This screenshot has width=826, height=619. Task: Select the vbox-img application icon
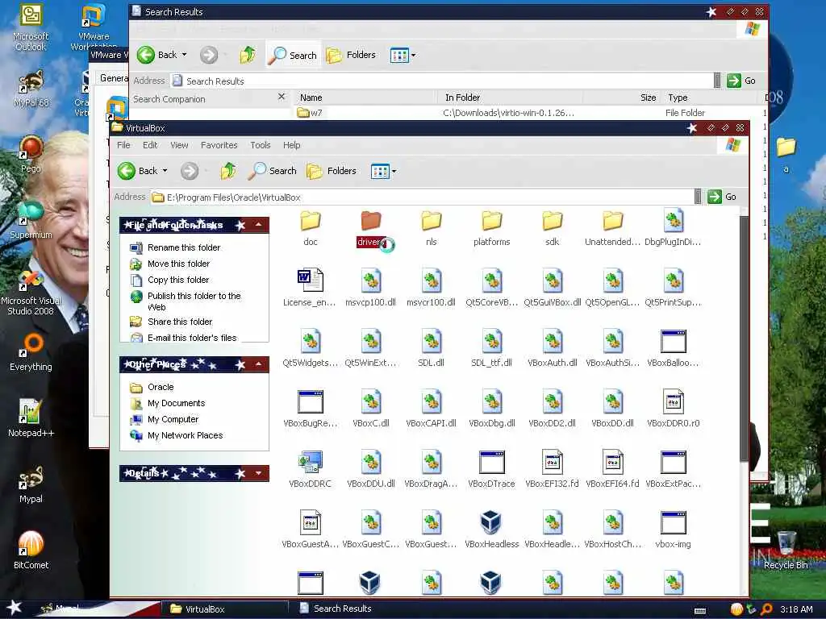pos(674,522)
